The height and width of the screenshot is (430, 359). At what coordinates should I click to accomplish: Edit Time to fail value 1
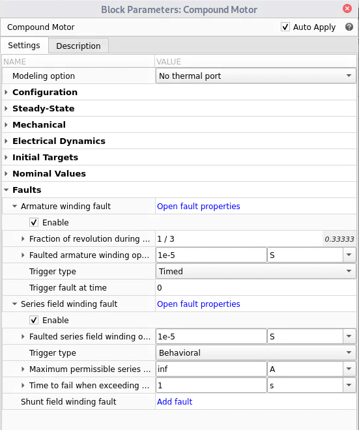point(211,385)
